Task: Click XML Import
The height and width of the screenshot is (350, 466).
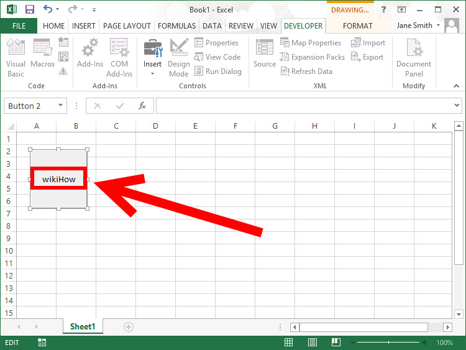Action: click(x=368, y=42)
